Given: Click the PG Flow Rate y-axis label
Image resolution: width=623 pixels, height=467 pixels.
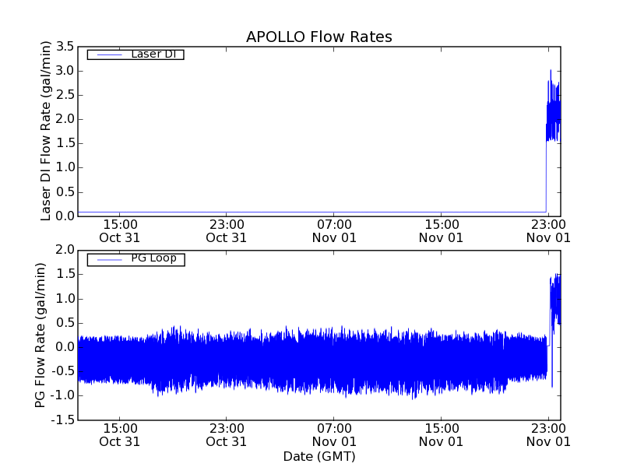Looking at the screenshot, I should point(40,335).
